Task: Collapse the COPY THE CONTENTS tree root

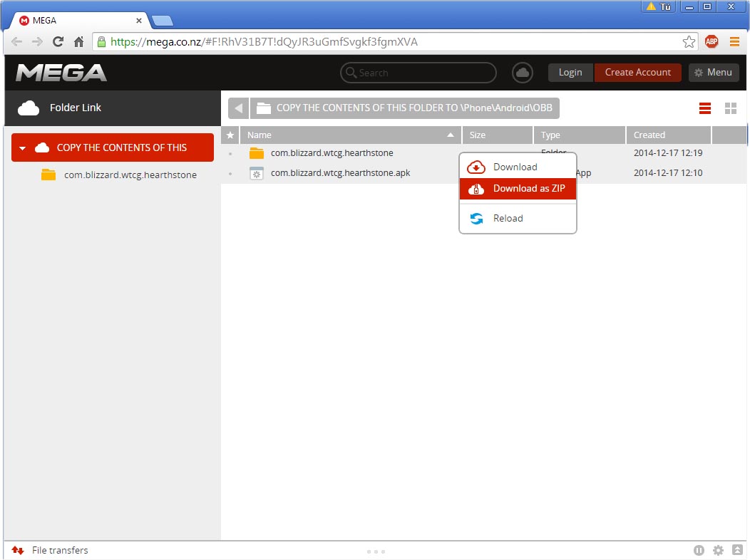Action: pos(22,148)
